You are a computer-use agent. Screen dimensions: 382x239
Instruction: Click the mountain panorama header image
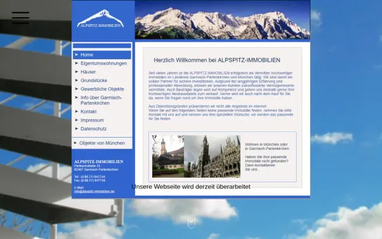[222, 20]
